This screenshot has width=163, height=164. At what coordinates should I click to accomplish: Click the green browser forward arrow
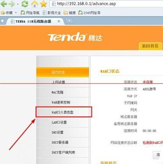pyautogui.click(x=12, y=4)
